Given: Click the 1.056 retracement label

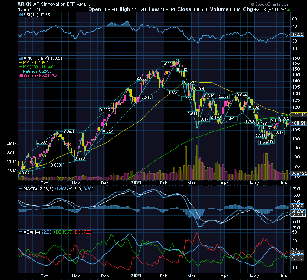Looking at the screenshot, I should (x=187, y=99).
